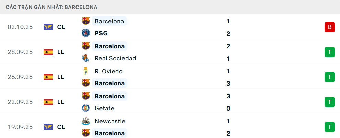This screenshot has width=340, height=138.
Task: Click the 26.09.25 match date
Action: tap(20, 77)
